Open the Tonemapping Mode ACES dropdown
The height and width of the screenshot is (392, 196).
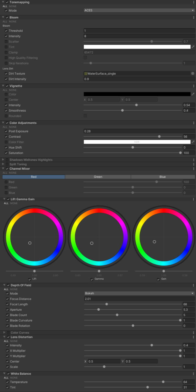(139, 10)
